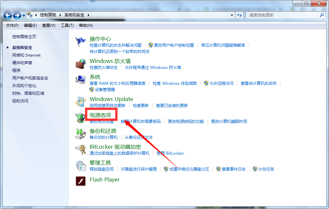Click the Power Options battery icon
Screen dimensions: 329x209
(81, 118)
